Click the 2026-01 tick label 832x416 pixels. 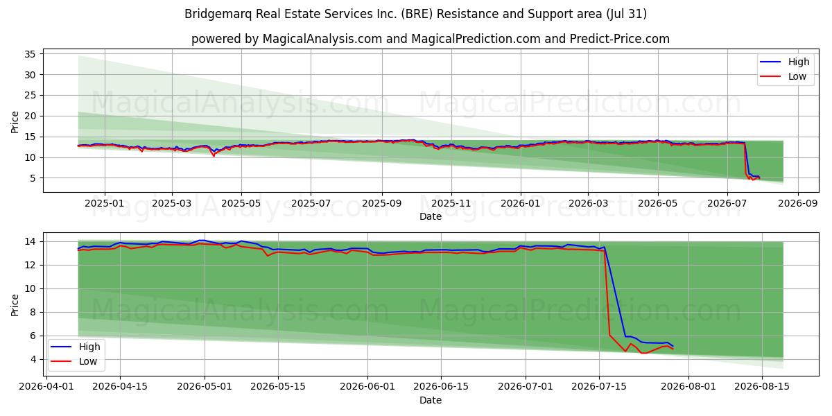click(520, 202)
